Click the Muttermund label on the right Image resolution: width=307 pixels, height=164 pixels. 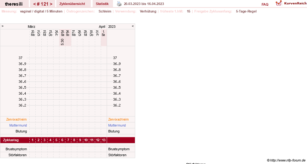tap(117, 125)
